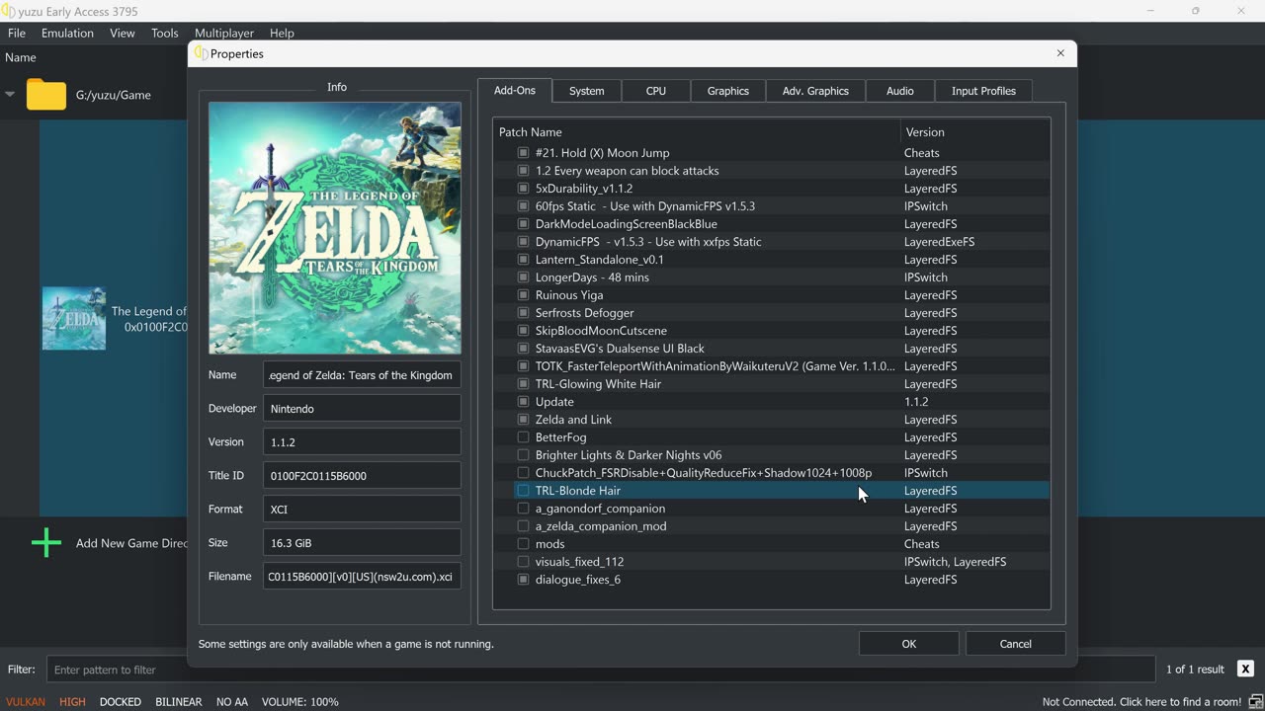1265x711 pixels.
Task: Select the Ruinous Yiga patch row
Action: pos(771,295)
